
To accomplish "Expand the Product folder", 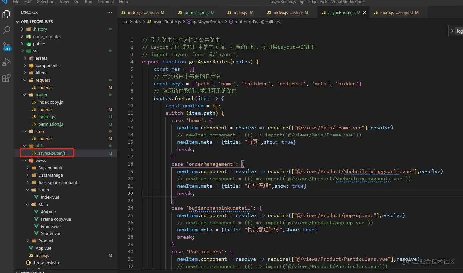I will pos(28,241).
